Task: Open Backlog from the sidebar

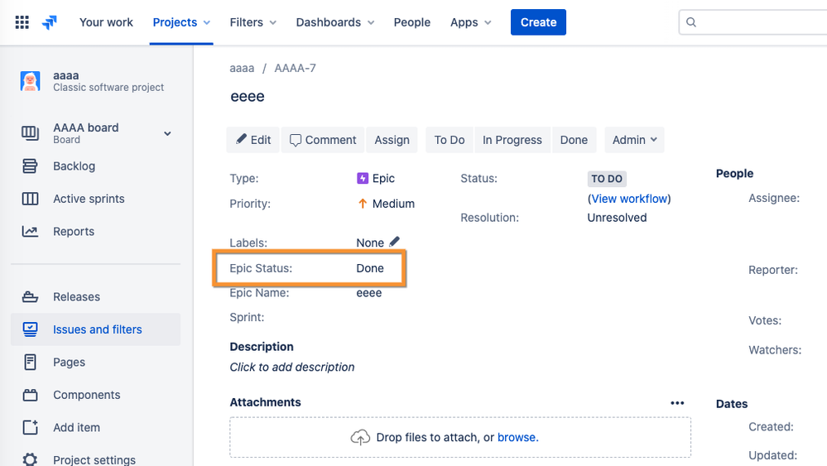Action: [74, 166]
